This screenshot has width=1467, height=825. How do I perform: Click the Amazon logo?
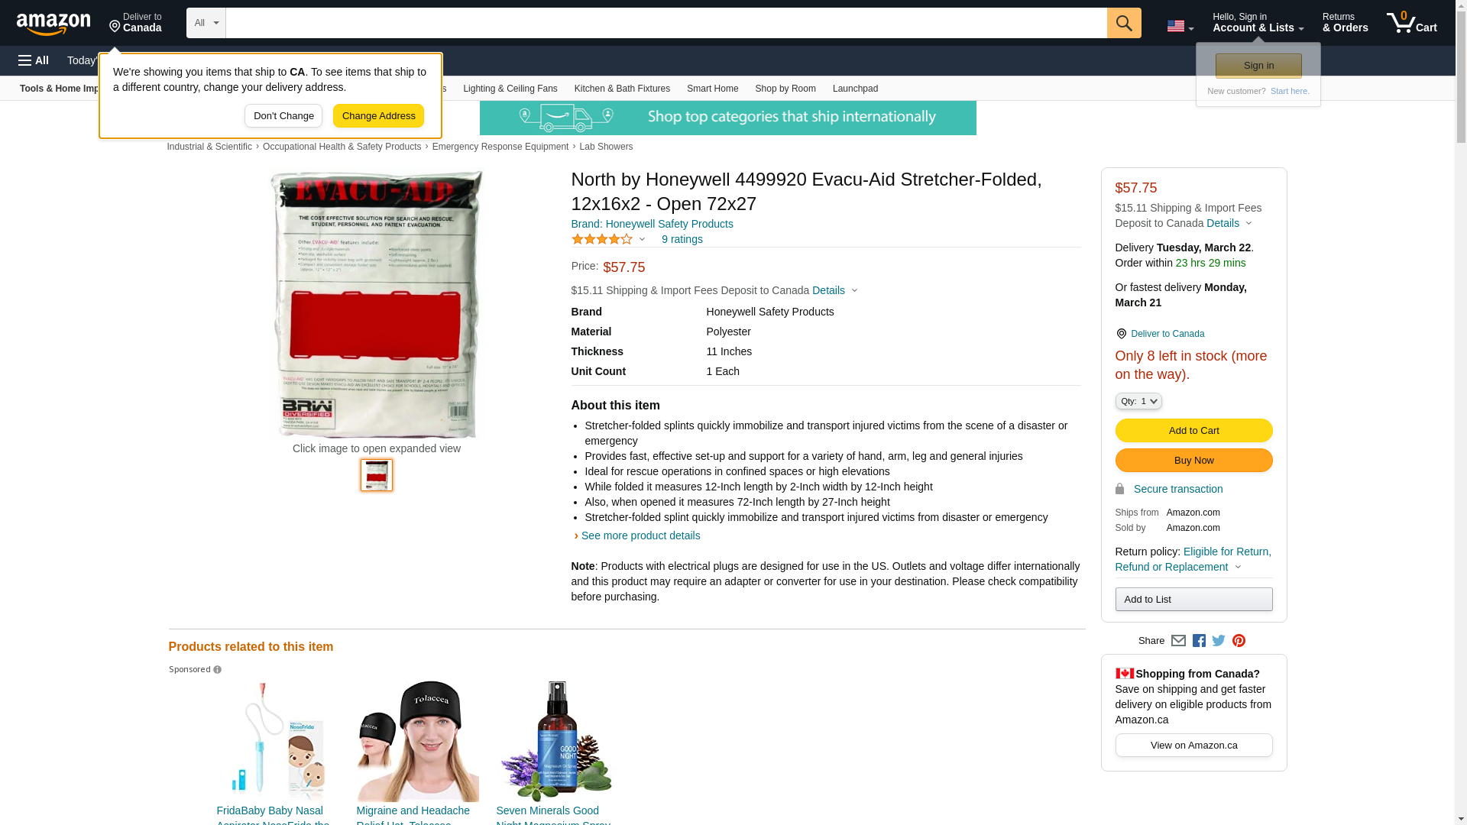pyautogui.click(x=53, y=24)
